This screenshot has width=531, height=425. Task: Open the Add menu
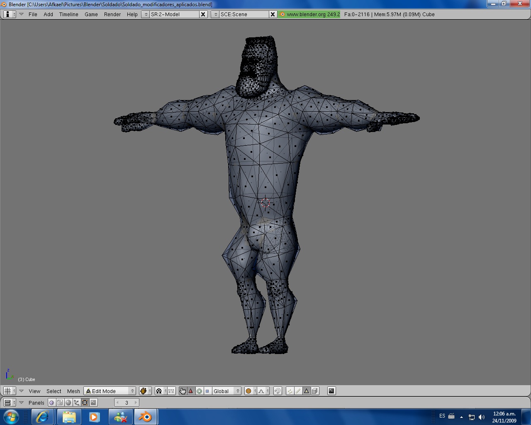(48, 14)
